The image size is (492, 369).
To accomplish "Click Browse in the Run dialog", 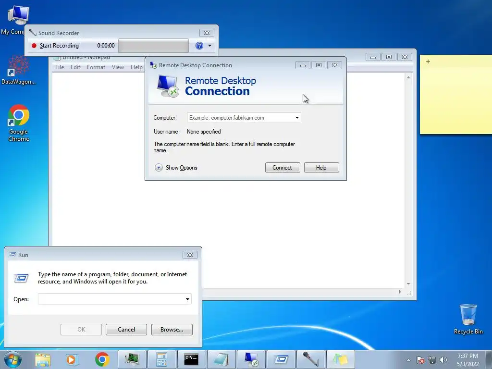I will pos(172,330).
